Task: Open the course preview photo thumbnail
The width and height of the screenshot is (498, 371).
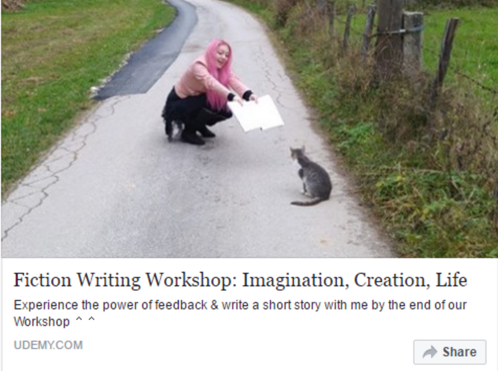Action: 249,128
